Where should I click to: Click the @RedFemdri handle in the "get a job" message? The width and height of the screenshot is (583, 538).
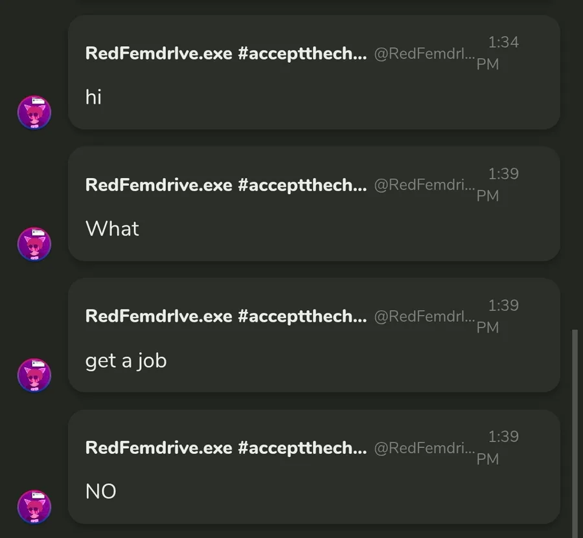(424, 317)
